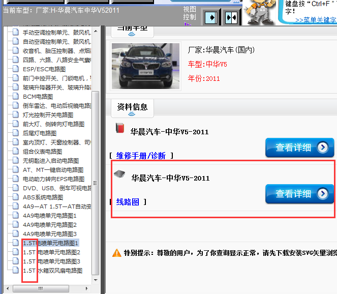The width and height of the screenshot is (337, 294).
Task: Open 室内顶灯、天窗控制器 entry
Action: pos(57,142)
